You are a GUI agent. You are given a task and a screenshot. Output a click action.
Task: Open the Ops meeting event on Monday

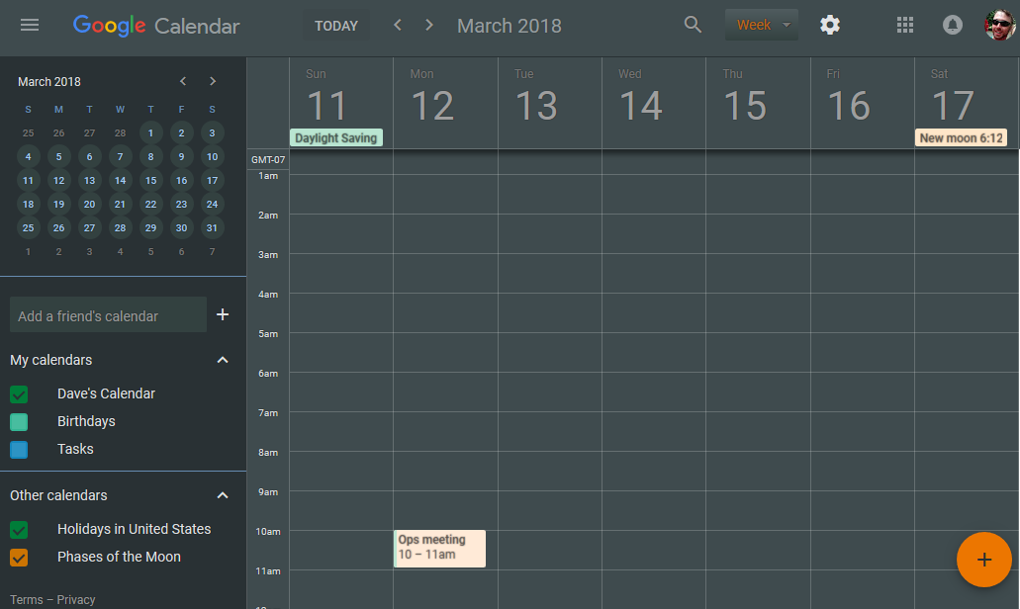point(439,548)
